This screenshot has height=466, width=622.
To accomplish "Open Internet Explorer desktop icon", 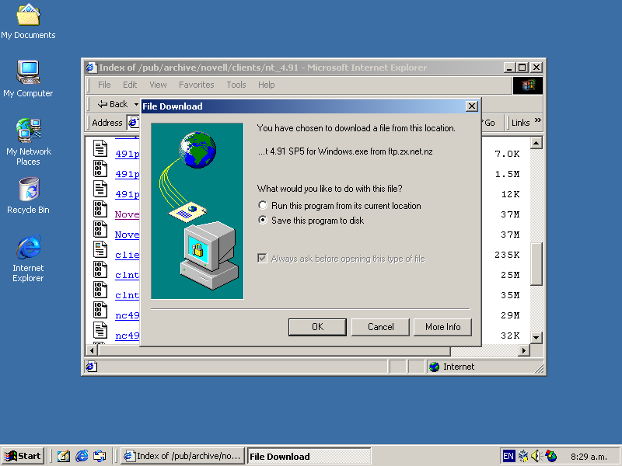I will click(x=28, y=259).
